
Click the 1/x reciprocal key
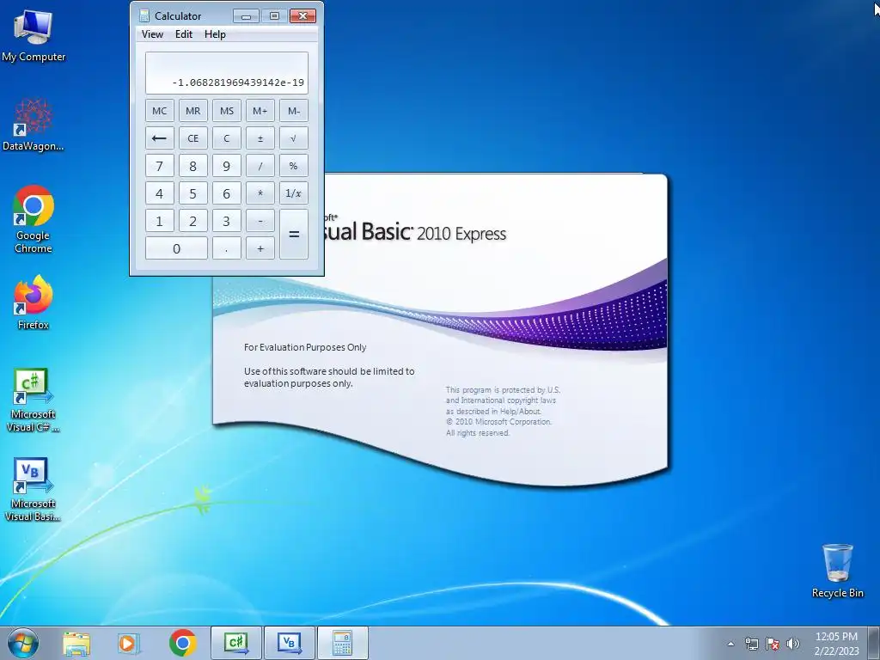tap(294, 193)
